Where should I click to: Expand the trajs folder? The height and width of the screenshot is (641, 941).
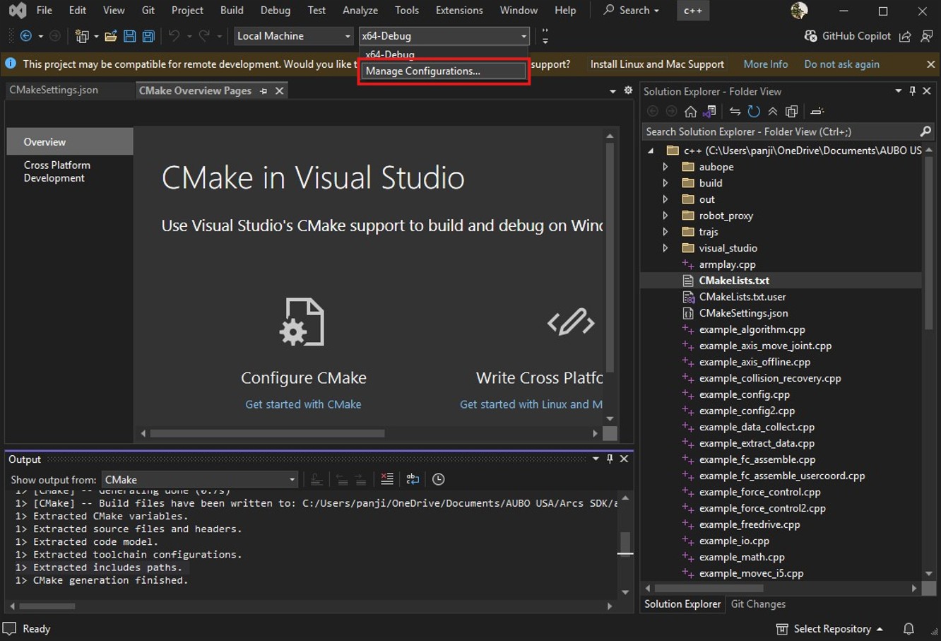click(665, 232)
